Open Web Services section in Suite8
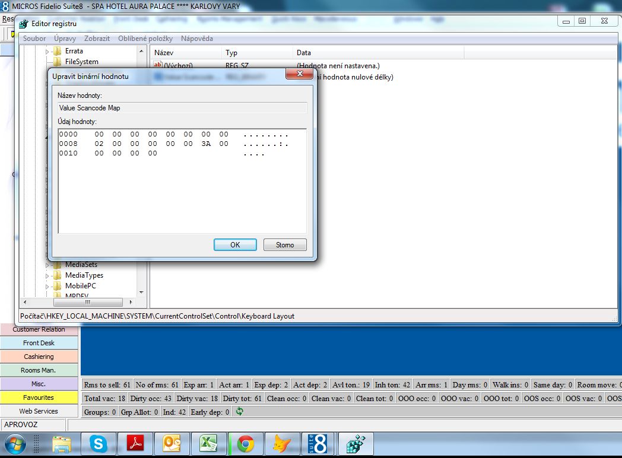This screenshot has width=622, height=458. 39,411
